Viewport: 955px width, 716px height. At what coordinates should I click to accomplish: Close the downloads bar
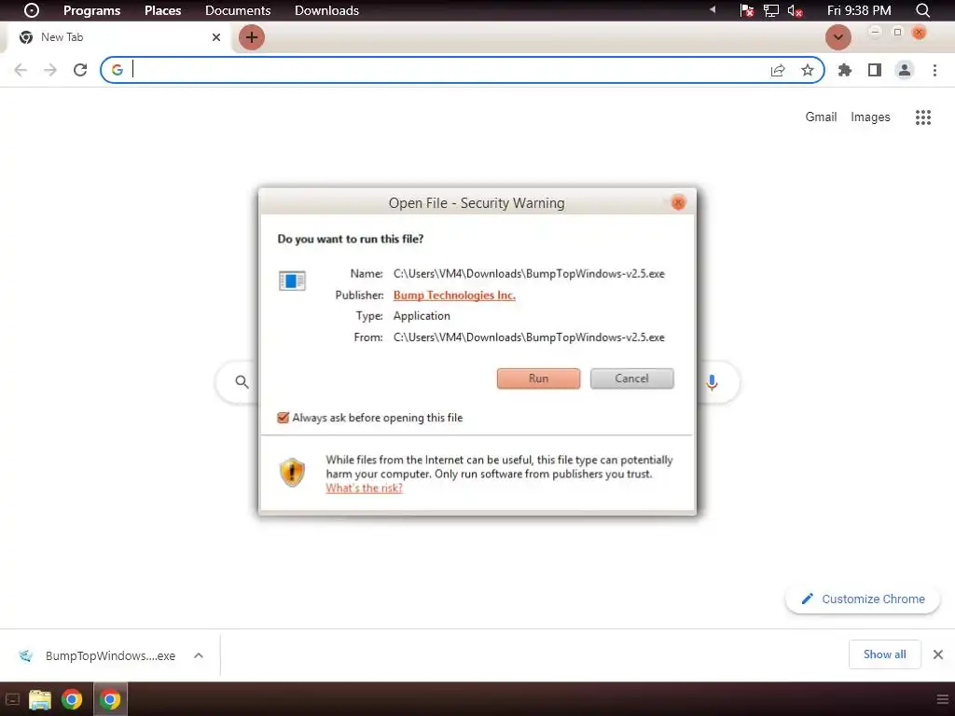click(x=938, y=654)
